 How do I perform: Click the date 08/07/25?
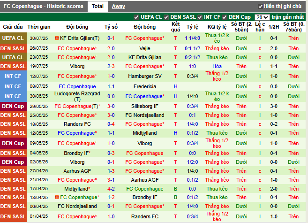coord(39,86)
